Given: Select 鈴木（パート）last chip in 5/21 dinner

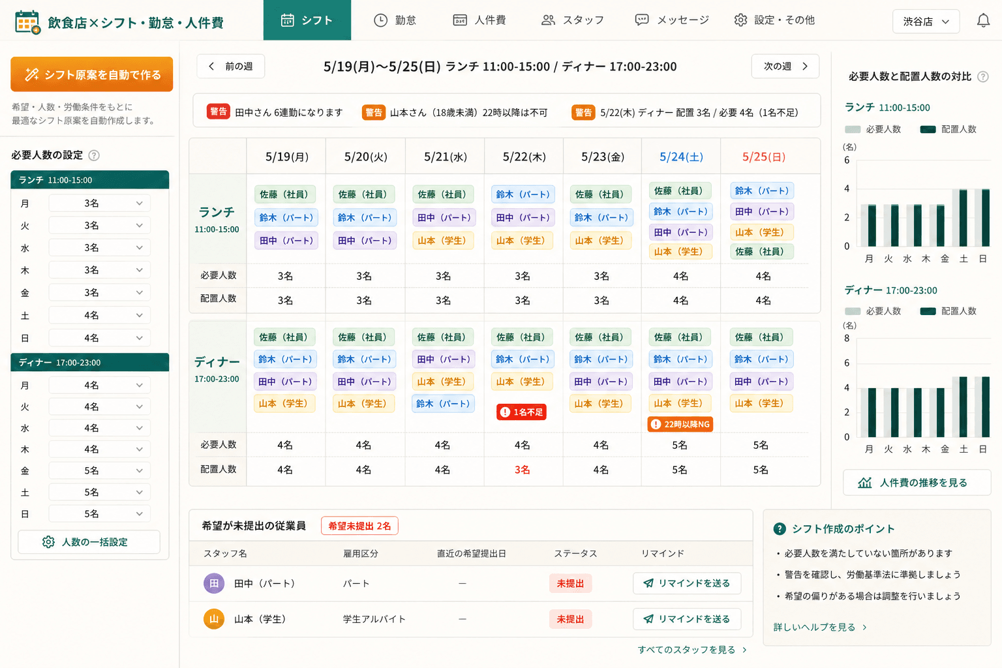Looking at the screenshot, I should 443,404.
